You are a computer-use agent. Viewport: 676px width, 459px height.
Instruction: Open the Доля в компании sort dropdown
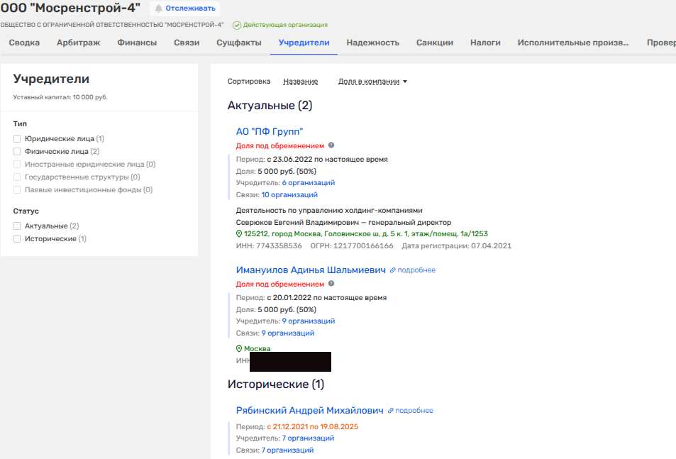coord(372,82)
